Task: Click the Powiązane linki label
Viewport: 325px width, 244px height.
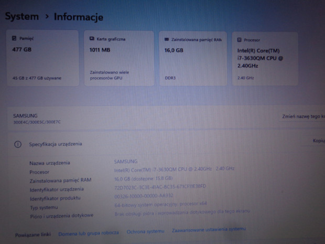Action: point(33,235)
